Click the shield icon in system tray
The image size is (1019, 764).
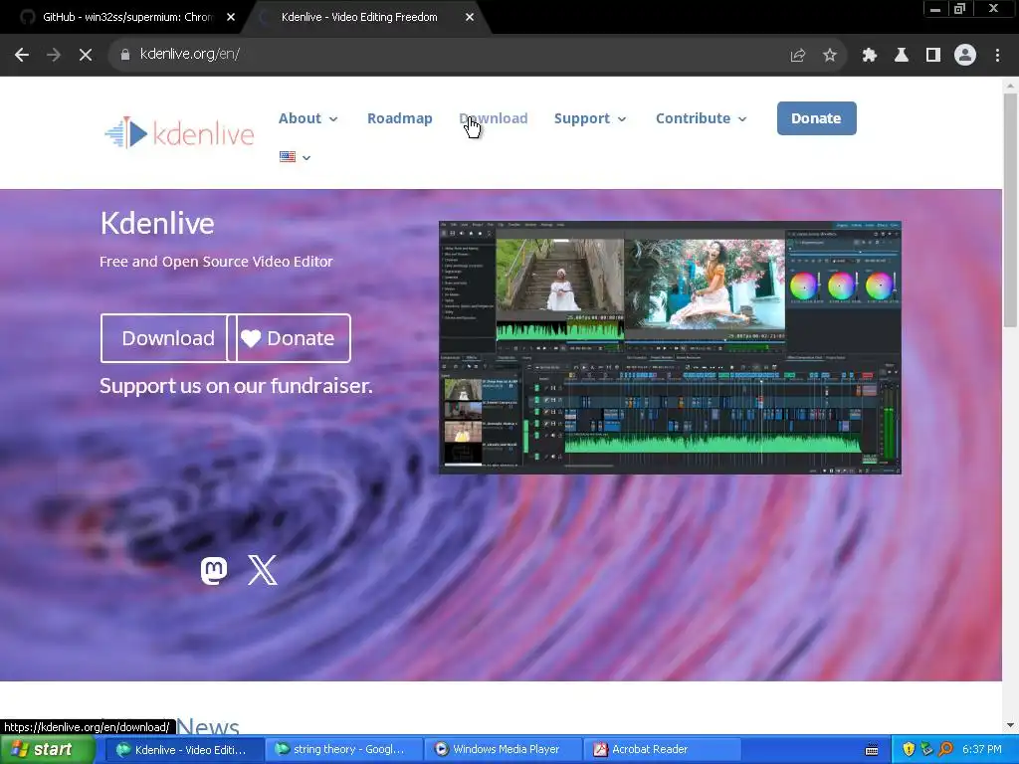(x=909, y=749)
